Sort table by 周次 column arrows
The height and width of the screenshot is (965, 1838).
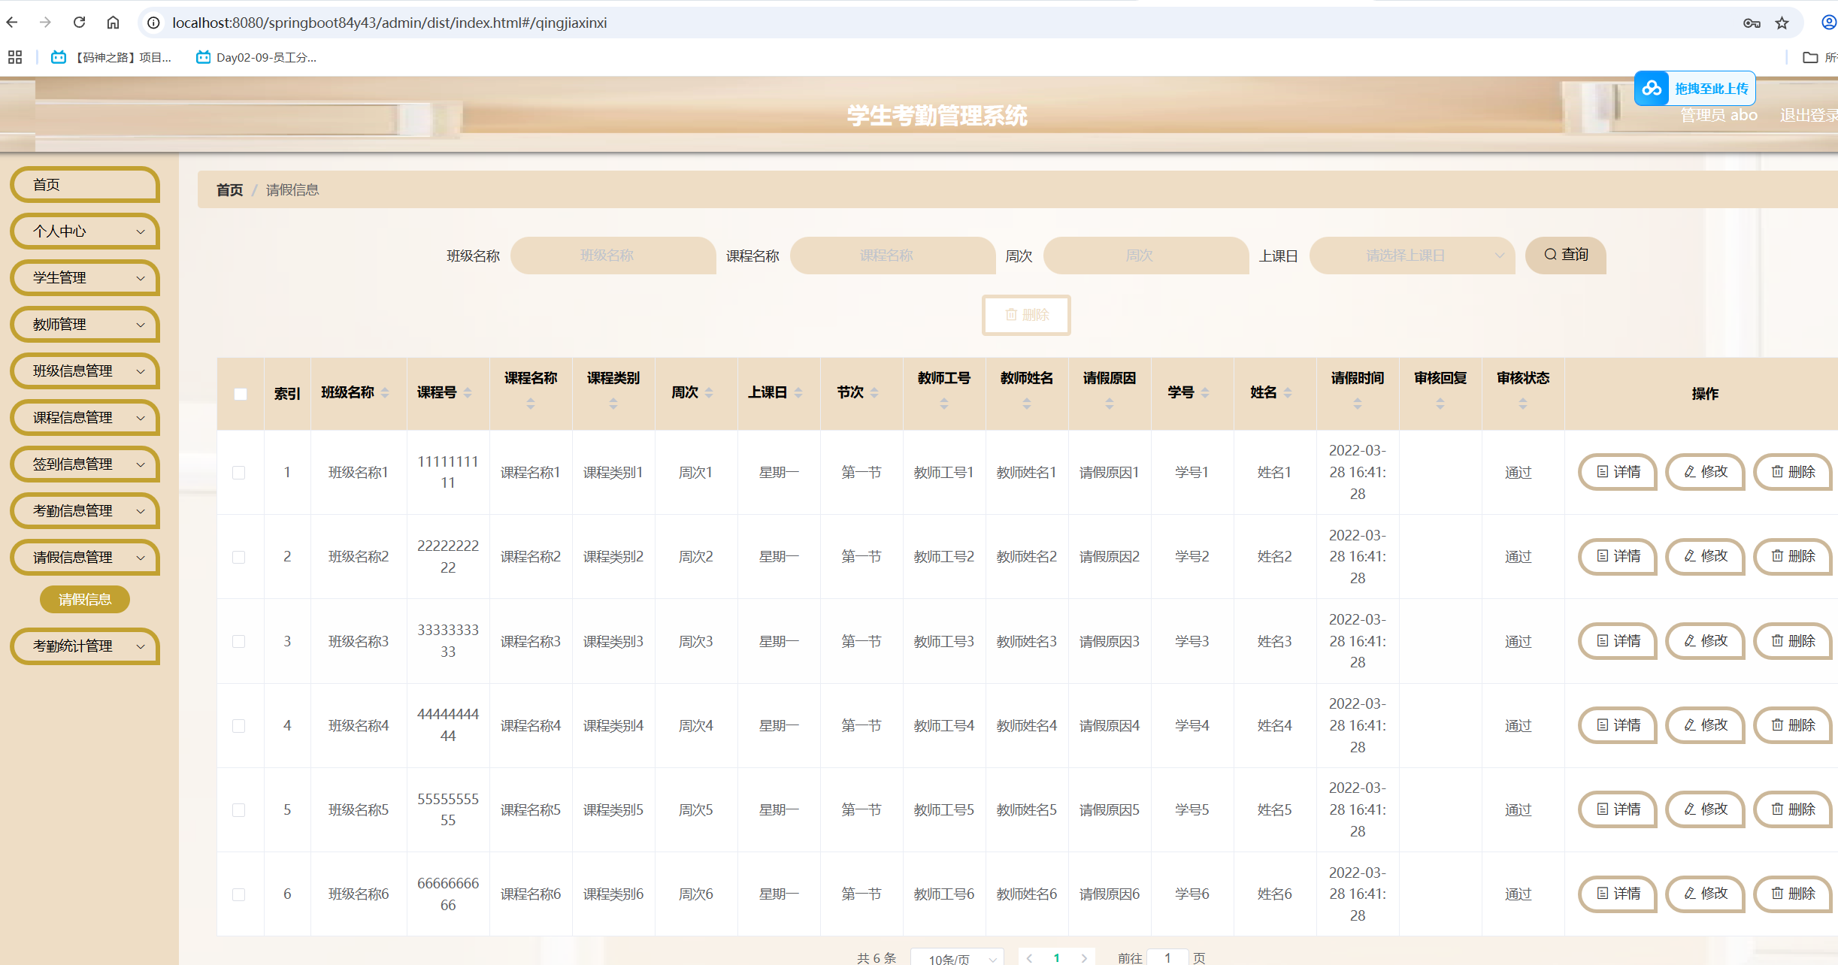click(x=709, y=392)
